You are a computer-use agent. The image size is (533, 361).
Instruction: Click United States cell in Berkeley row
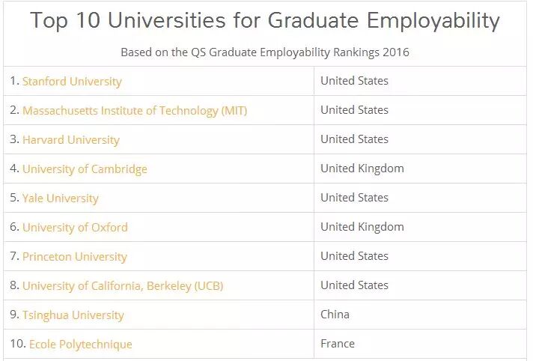pyautogui.click(x=354, y=285)
